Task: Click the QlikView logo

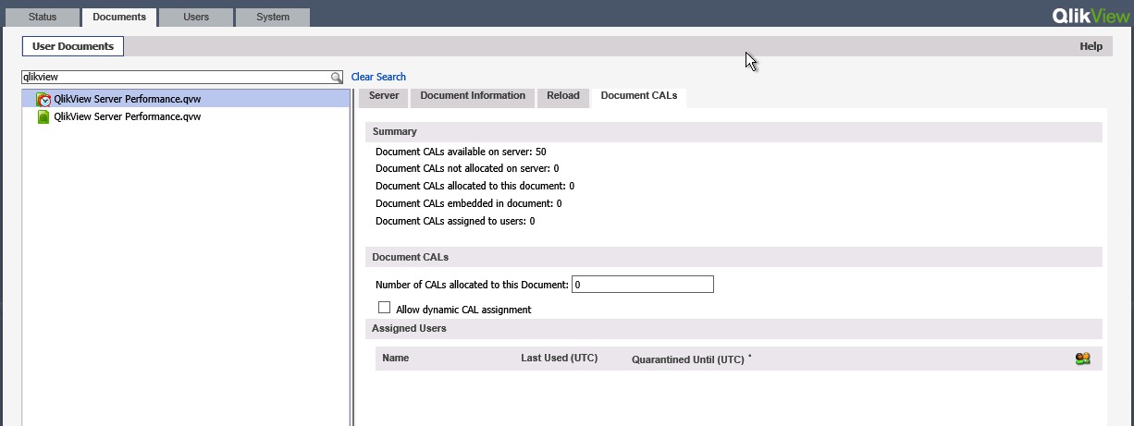Action: tap(1091, 16)
